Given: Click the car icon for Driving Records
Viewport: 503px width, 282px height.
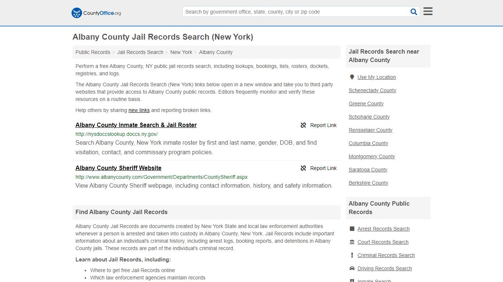Looking at the screenshot, I should point(352,268).
